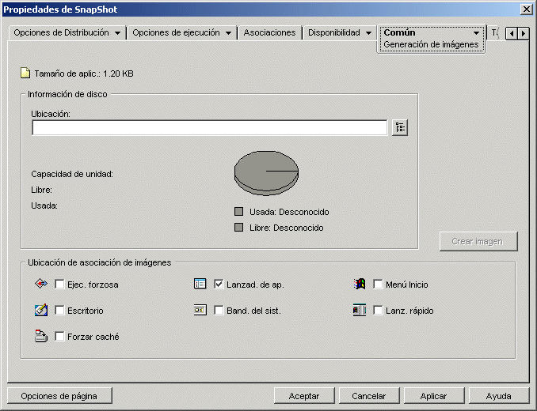Click the Usada legend color swatch
This screenshot has height=411, width=537.
(x=238, y=212)
